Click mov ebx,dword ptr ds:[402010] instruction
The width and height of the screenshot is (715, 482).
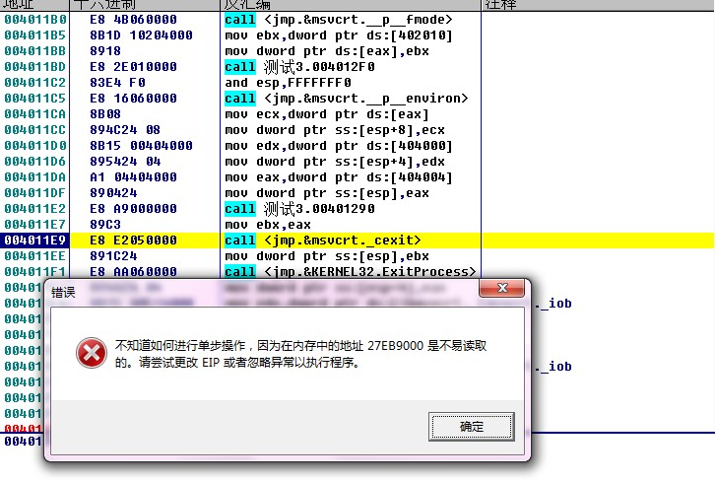[x=339, y=35]
